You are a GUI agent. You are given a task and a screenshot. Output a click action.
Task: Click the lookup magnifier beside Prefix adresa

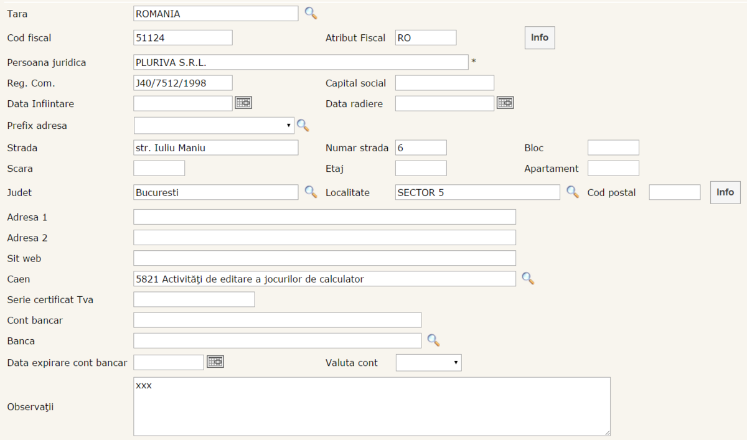click(x=303, y=125)
